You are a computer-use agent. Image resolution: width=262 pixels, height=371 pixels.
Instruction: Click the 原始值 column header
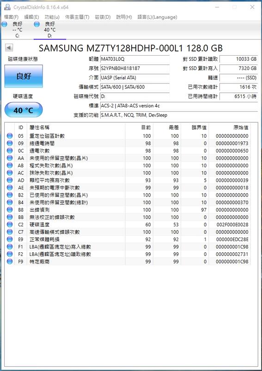coord(230,128)
